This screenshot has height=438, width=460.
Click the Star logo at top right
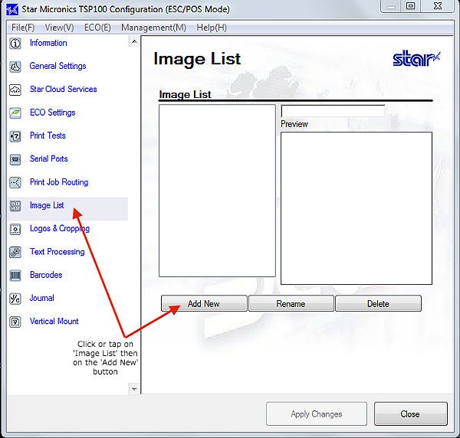(x=416, y=59)
